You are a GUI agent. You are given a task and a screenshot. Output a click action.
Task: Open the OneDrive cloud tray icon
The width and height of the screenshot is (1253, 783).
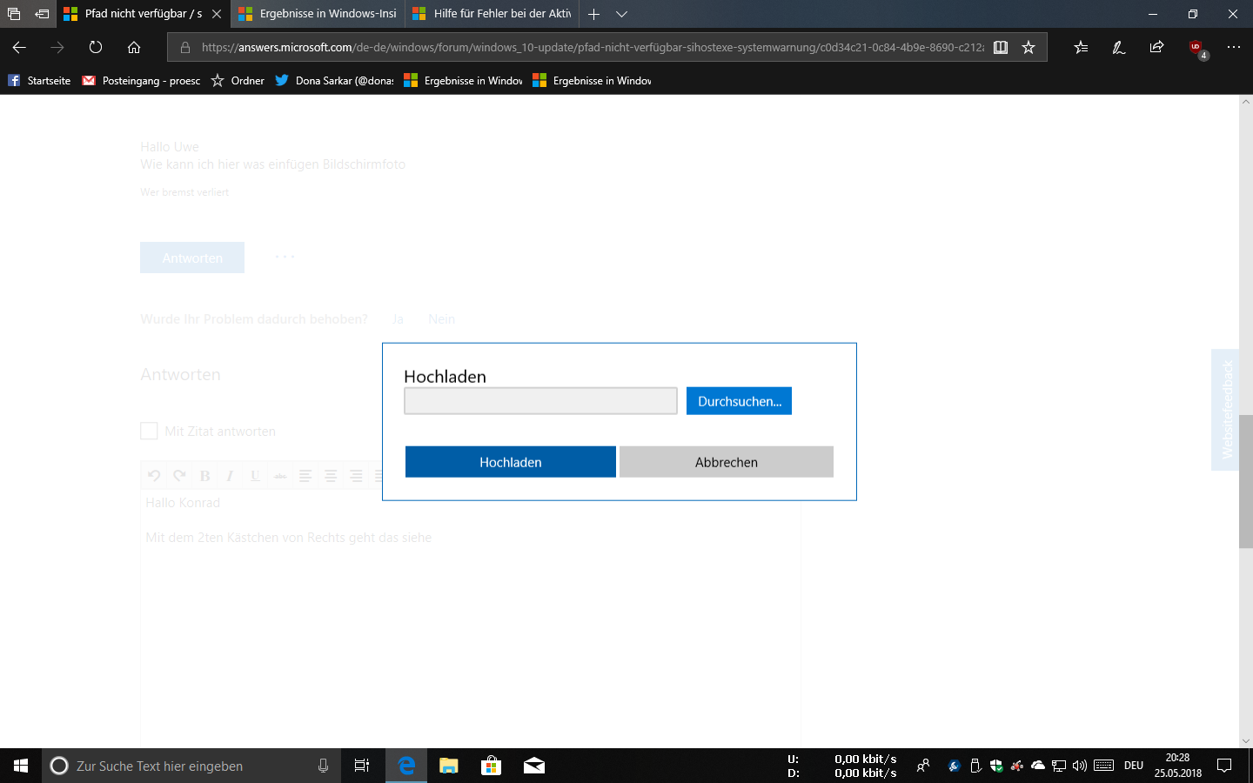tap(1038, 766)
